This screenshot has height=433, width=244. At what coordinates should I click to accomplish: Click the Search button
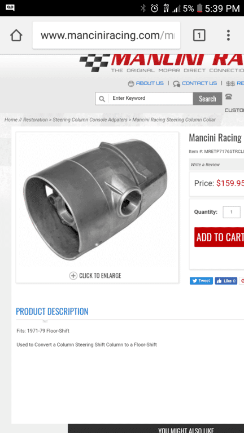[x=207, y=99]
